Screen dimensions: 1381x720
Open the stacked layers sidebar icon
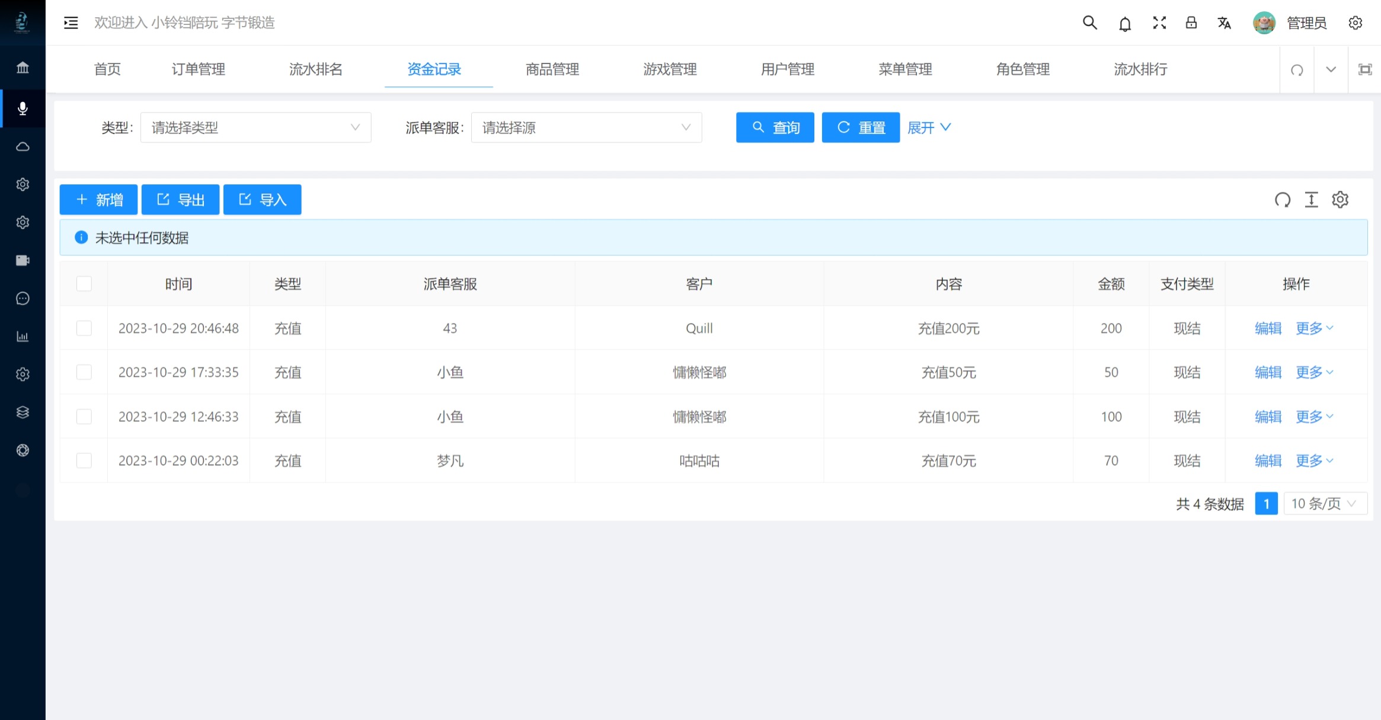coord(23,412)
